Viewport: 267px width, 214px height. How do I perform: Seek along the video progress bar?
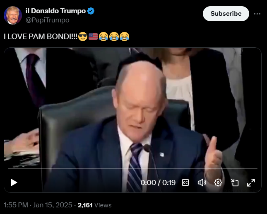132,169
